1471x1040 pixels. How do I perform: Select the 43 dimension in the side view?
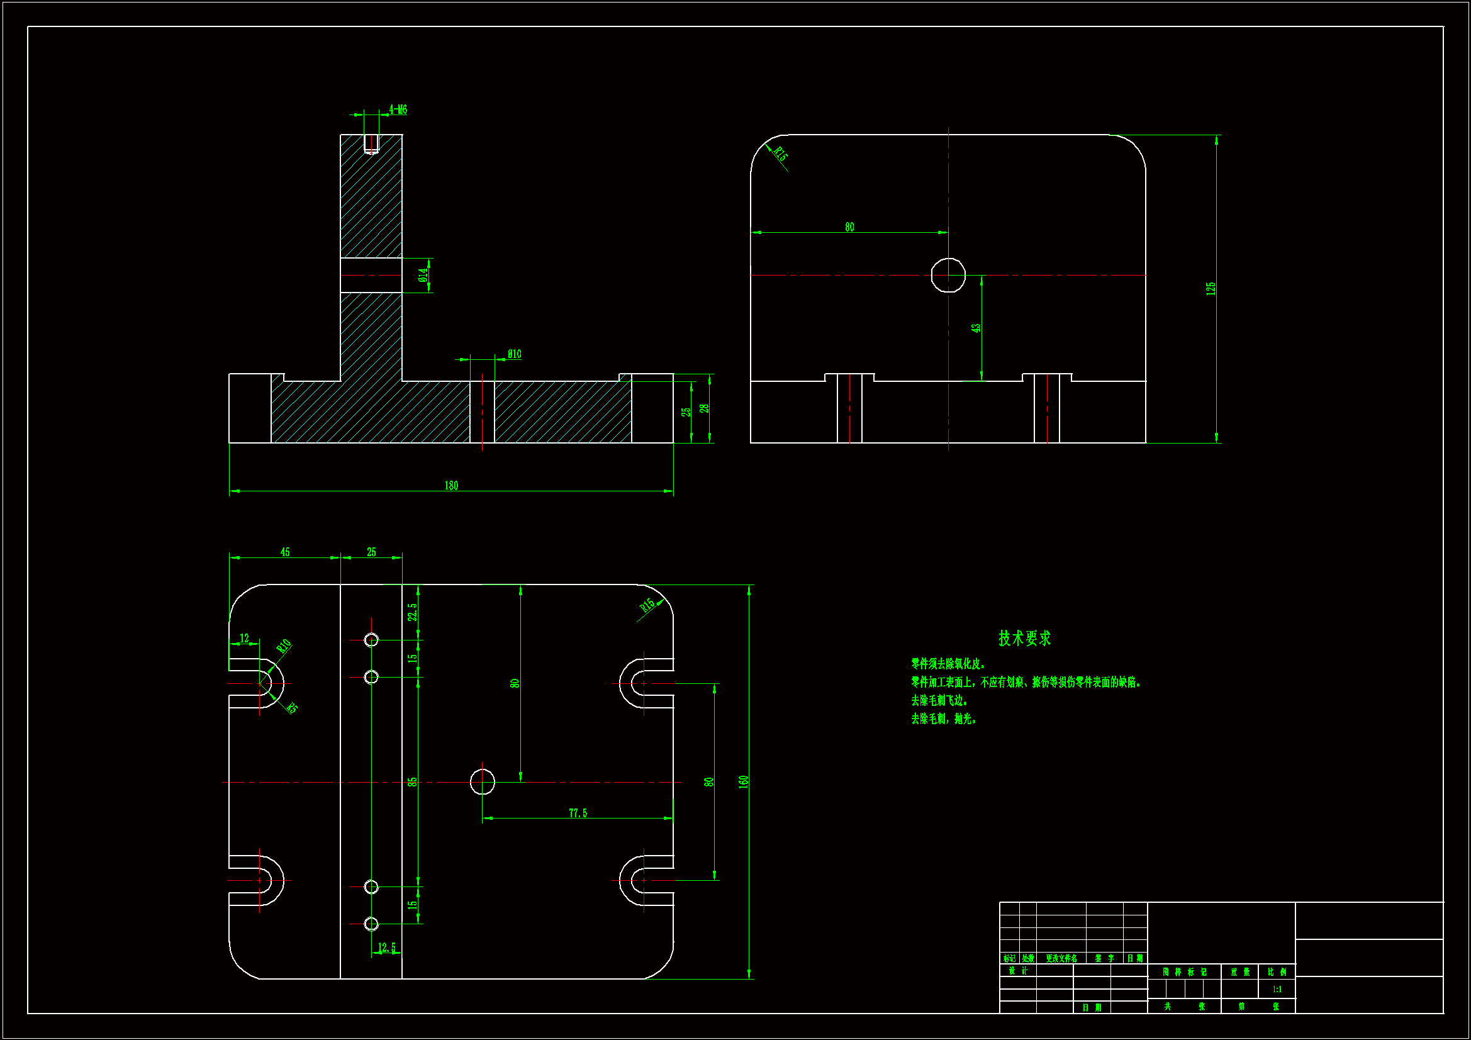[x=976, y=328]
